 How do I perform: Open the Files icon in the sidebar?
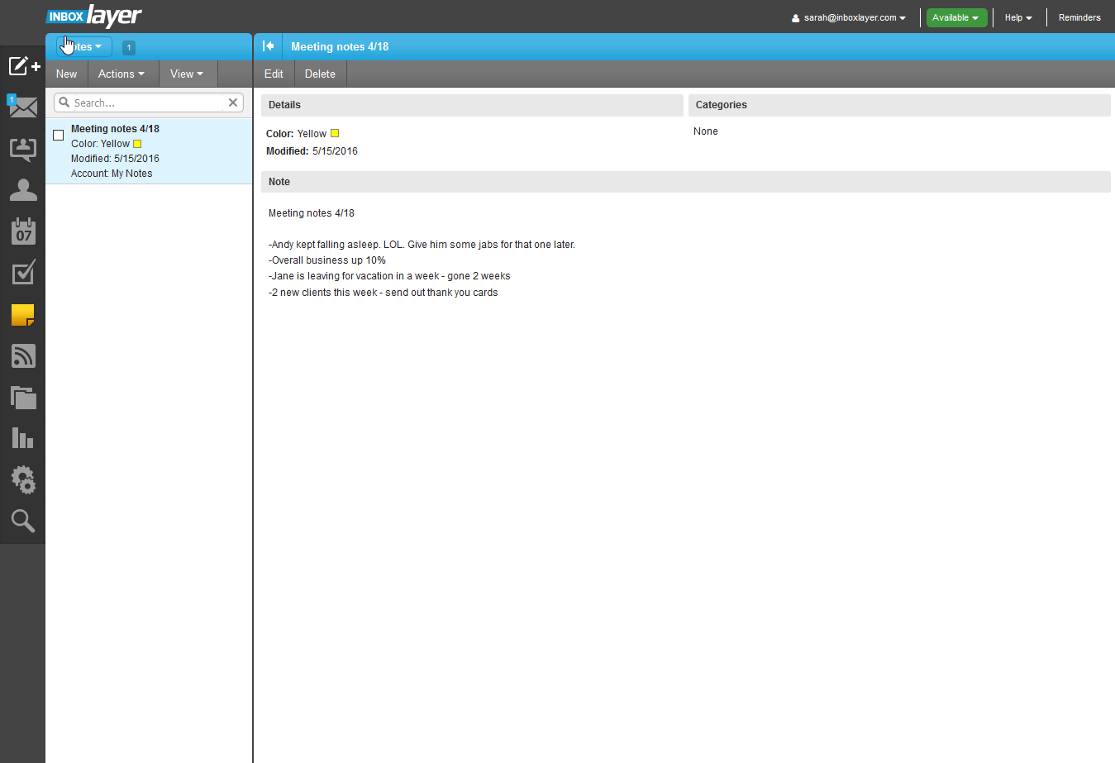pos(22,398)
